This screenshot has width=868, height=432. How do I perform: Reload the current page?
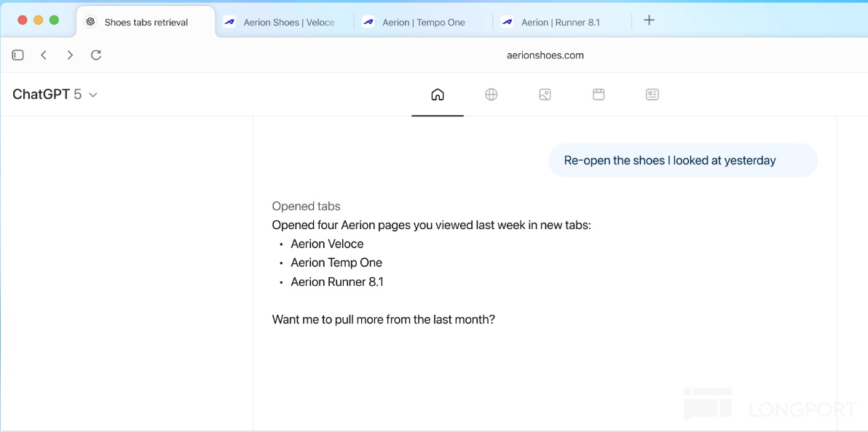(96, 55)
